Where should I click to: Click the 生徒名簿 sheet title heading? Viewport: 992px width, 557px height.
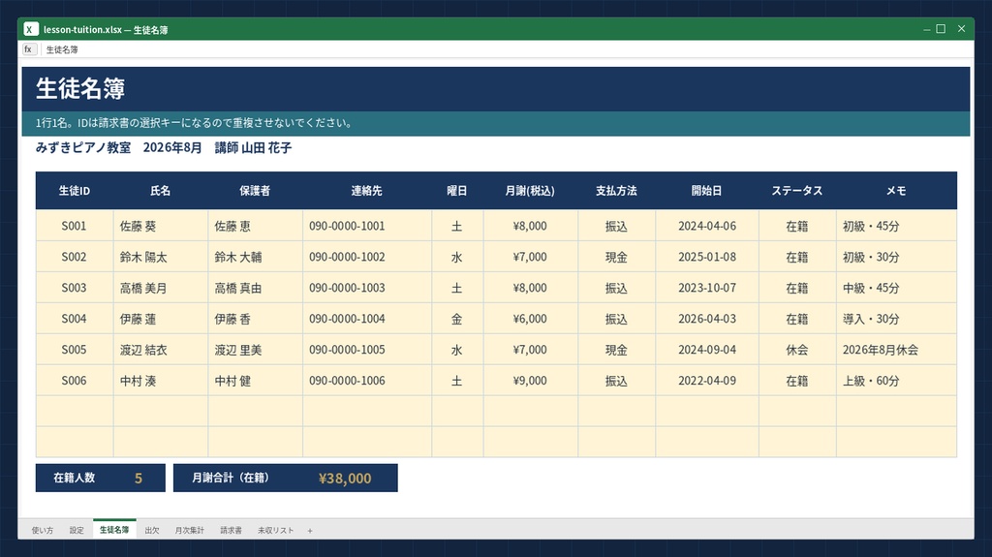coord(80,88)
